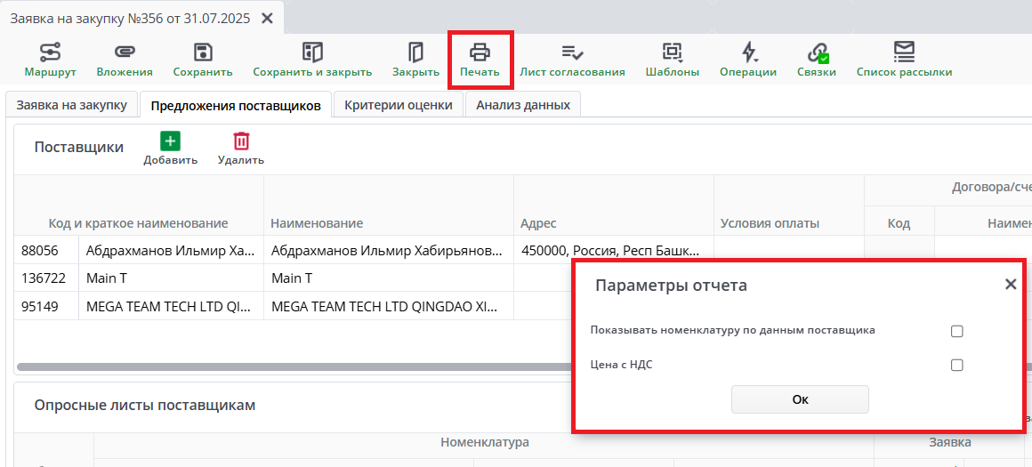
Task: Switch to Критерии оценки tab
Action: coord(398,105)
